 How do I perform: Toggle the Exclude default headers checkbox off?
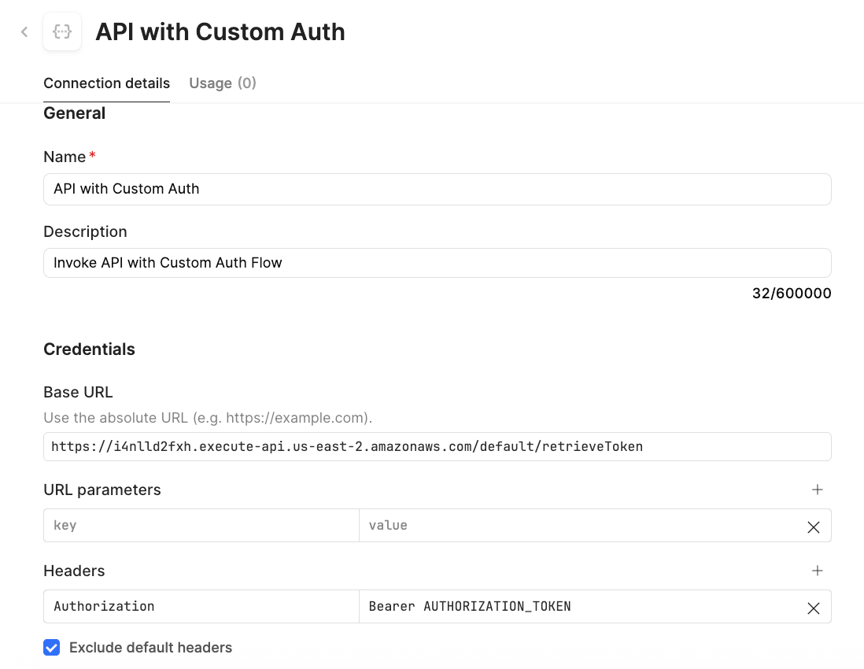51,647
